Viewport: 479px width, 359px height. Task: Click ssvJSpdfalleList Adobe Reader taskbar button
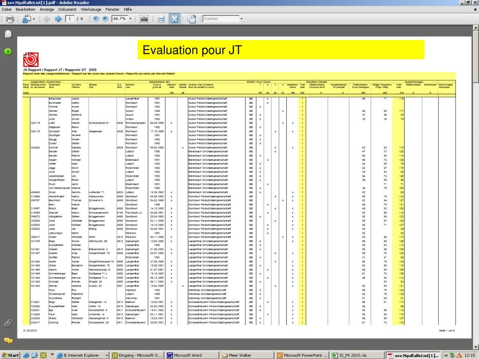click(x=413, y=355)
